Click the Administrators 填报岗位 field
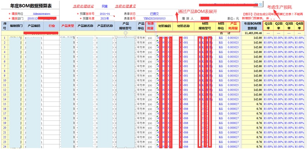 click(41, 14)
